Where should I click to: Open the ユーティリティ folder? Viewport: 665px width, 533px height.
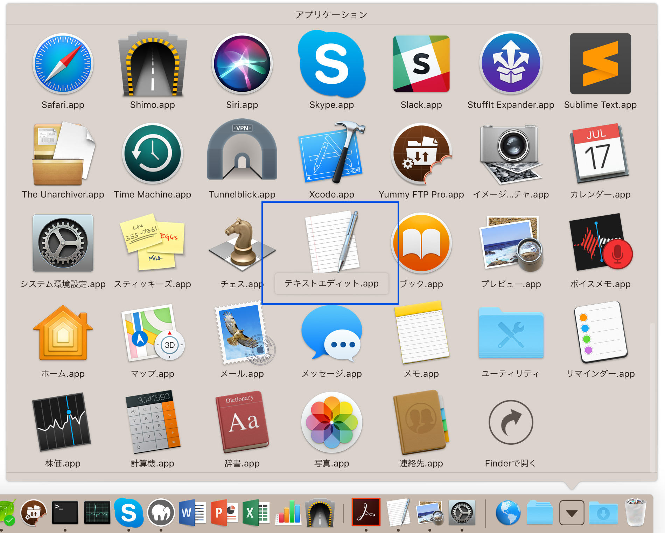[511, 333]
